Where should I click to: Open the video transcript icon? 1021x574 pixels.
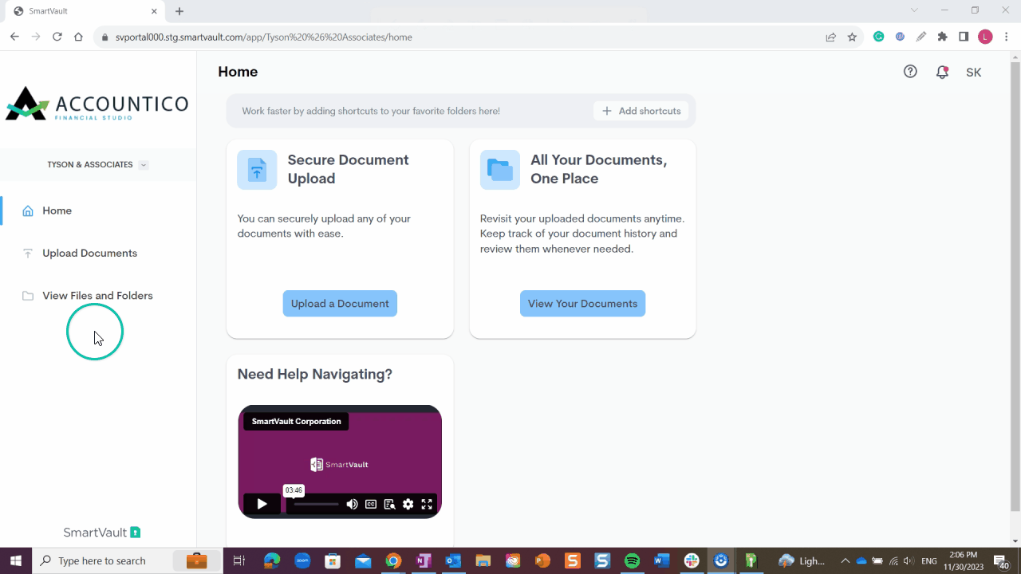(389, 504)
